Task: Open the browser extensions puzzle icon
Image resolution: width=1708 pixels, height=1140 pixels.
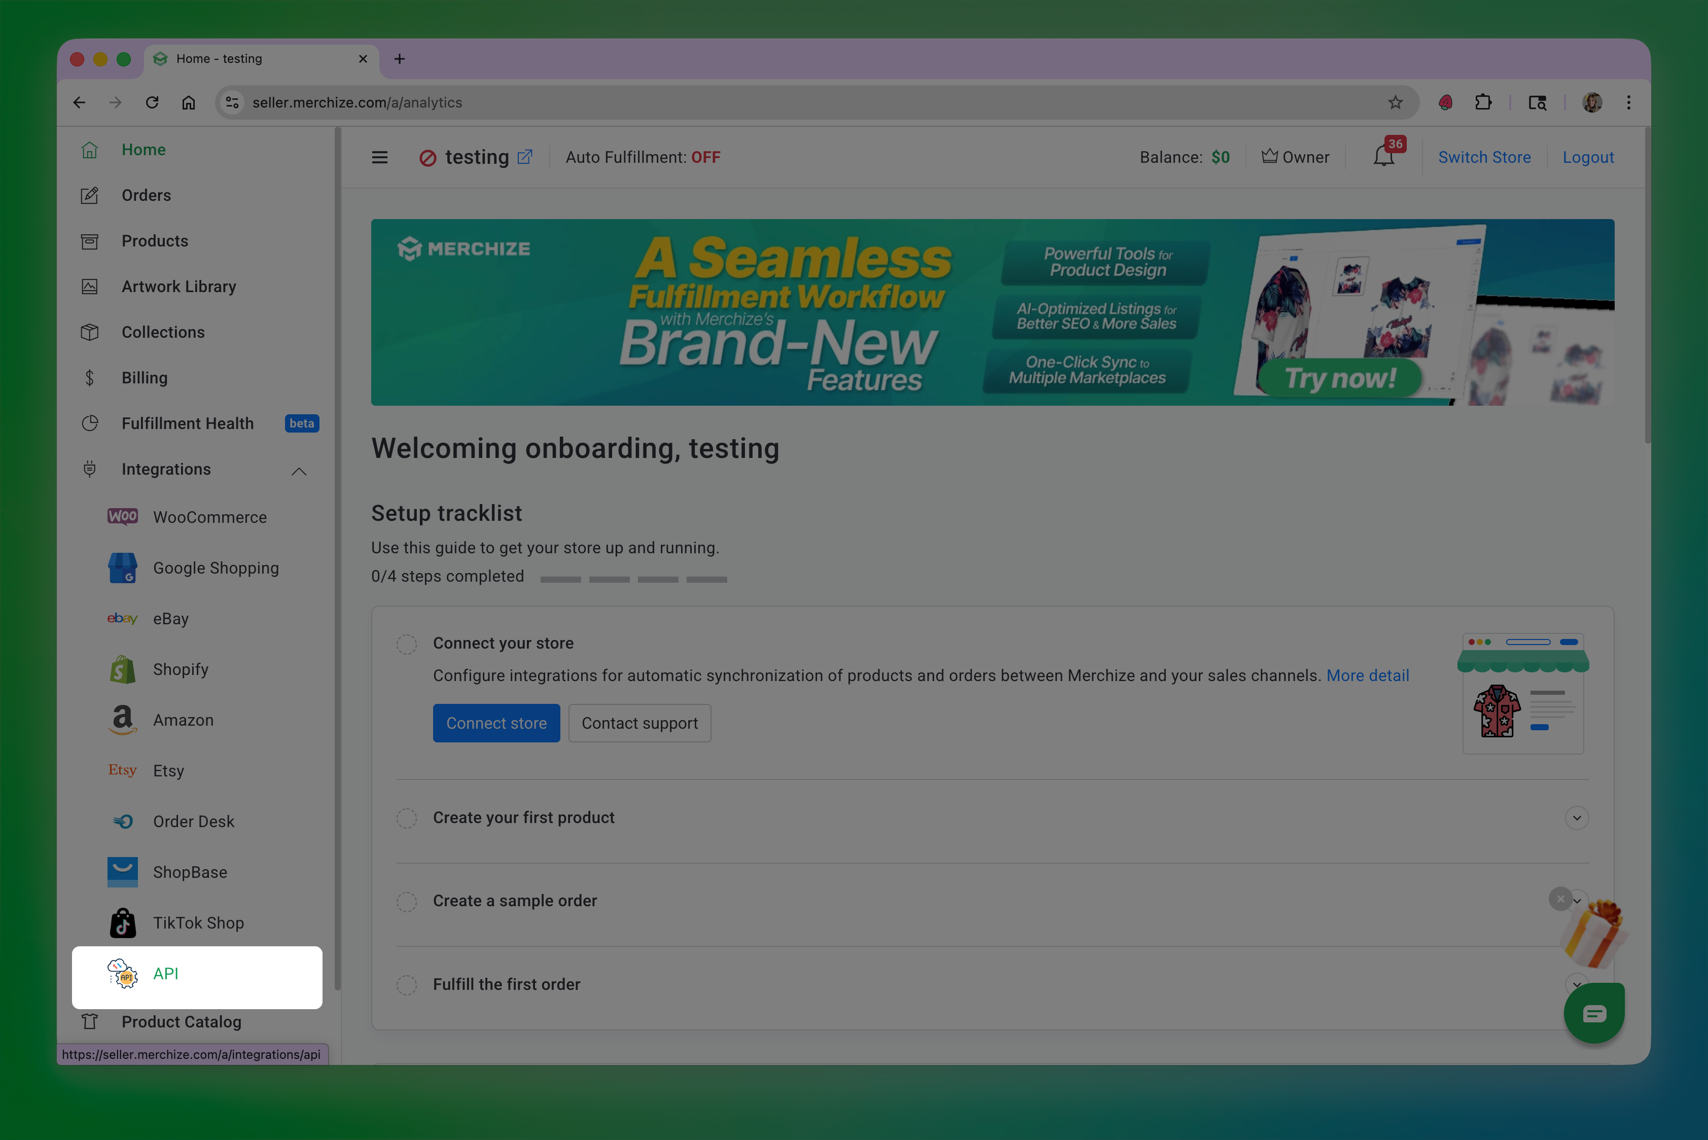Action: (1483, 102)
